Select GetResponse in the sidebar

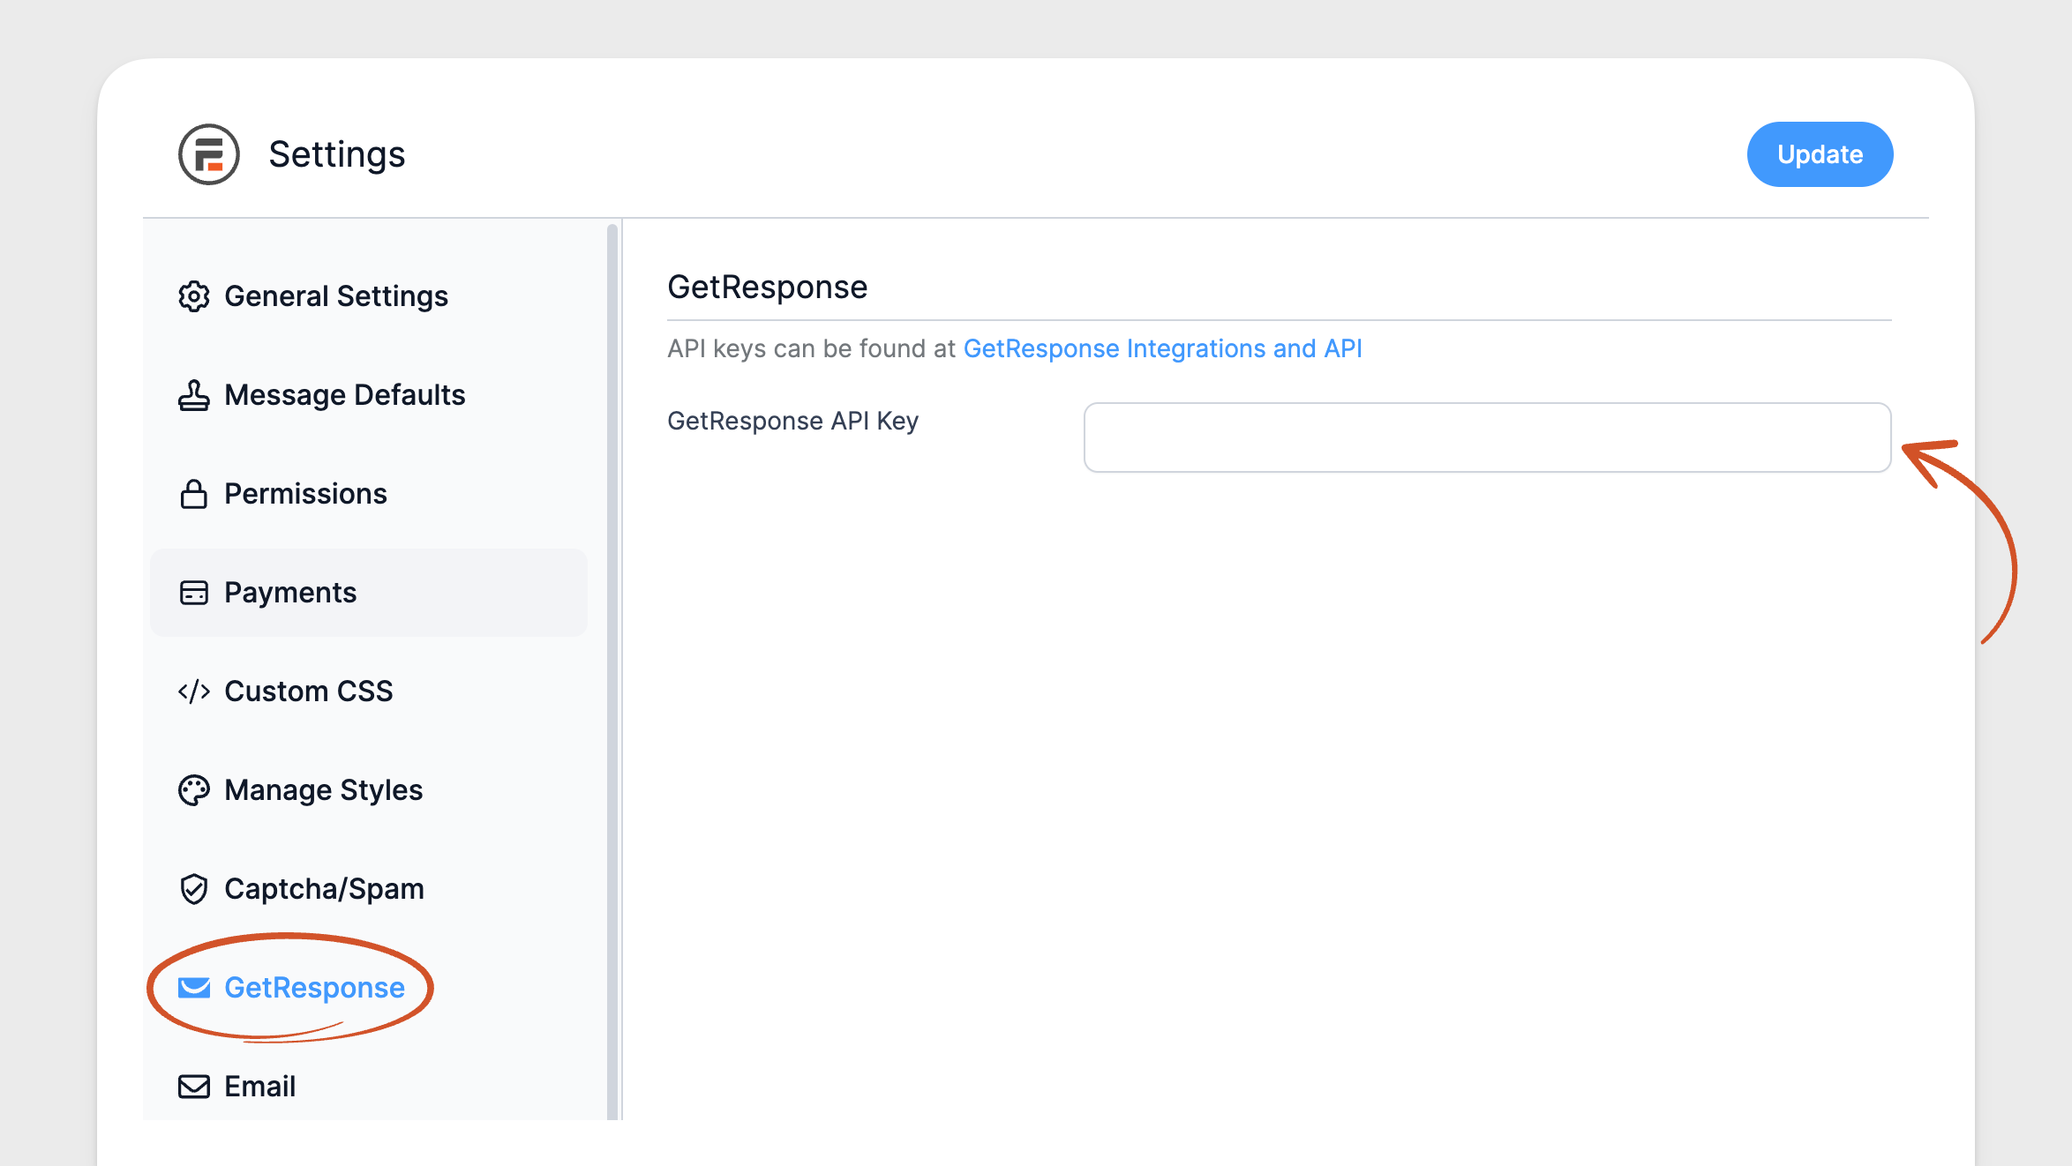[369, 988]
